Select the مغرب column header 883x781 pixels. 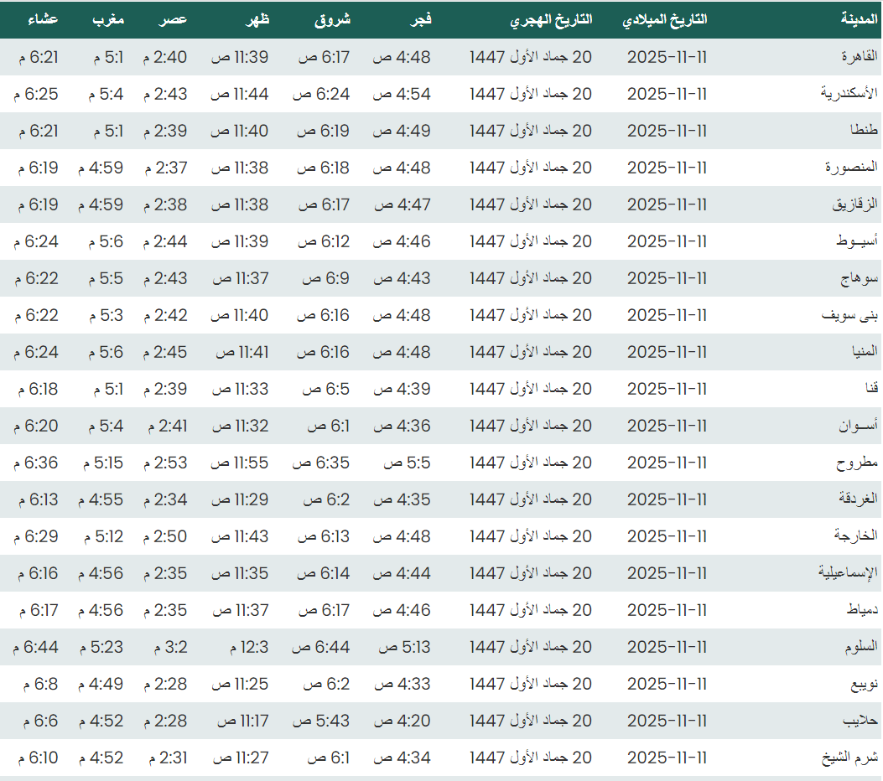[x=108, y=19]
